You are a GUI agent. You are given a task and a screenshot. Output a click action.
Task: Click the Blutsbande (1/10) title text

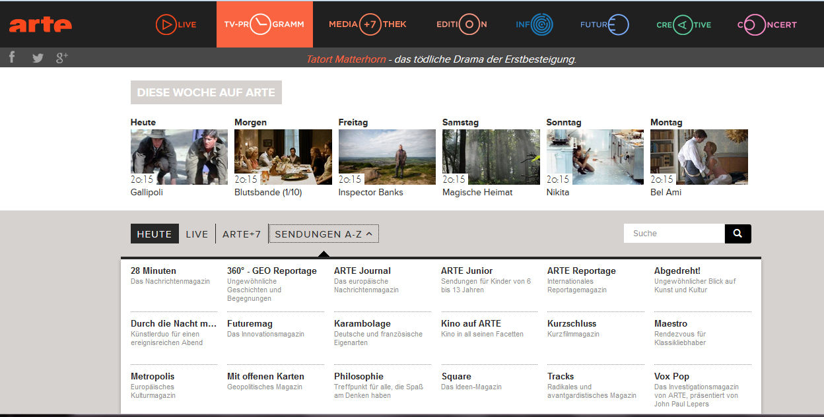(268, 193)
